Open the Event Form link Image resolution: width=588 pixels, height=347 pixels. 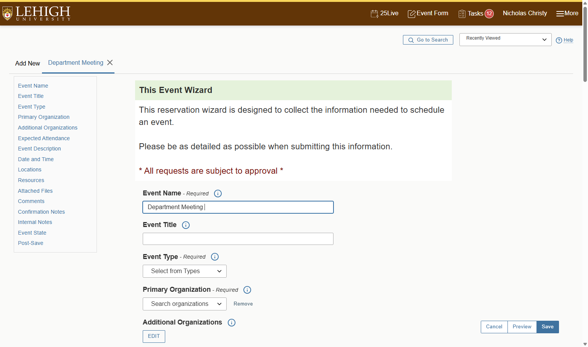tap(428, 13)
